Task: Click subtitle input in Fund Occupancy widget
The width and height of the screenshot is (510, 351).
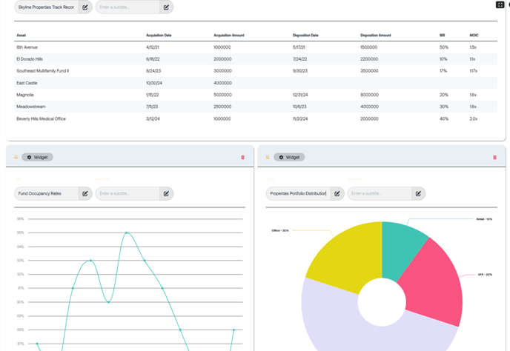Action: pyautogui.click(x=127, y=194)
